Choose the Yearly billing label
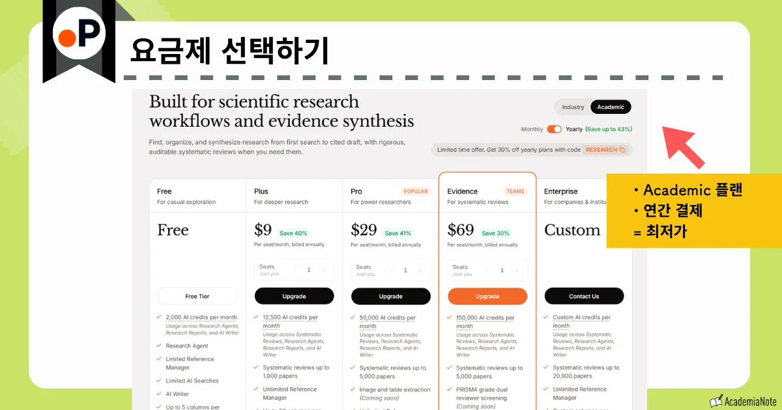 click(574, 129)
